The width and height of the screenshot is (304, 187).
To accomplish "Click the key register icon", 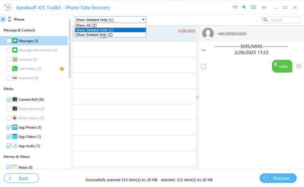I will point(244,7).
